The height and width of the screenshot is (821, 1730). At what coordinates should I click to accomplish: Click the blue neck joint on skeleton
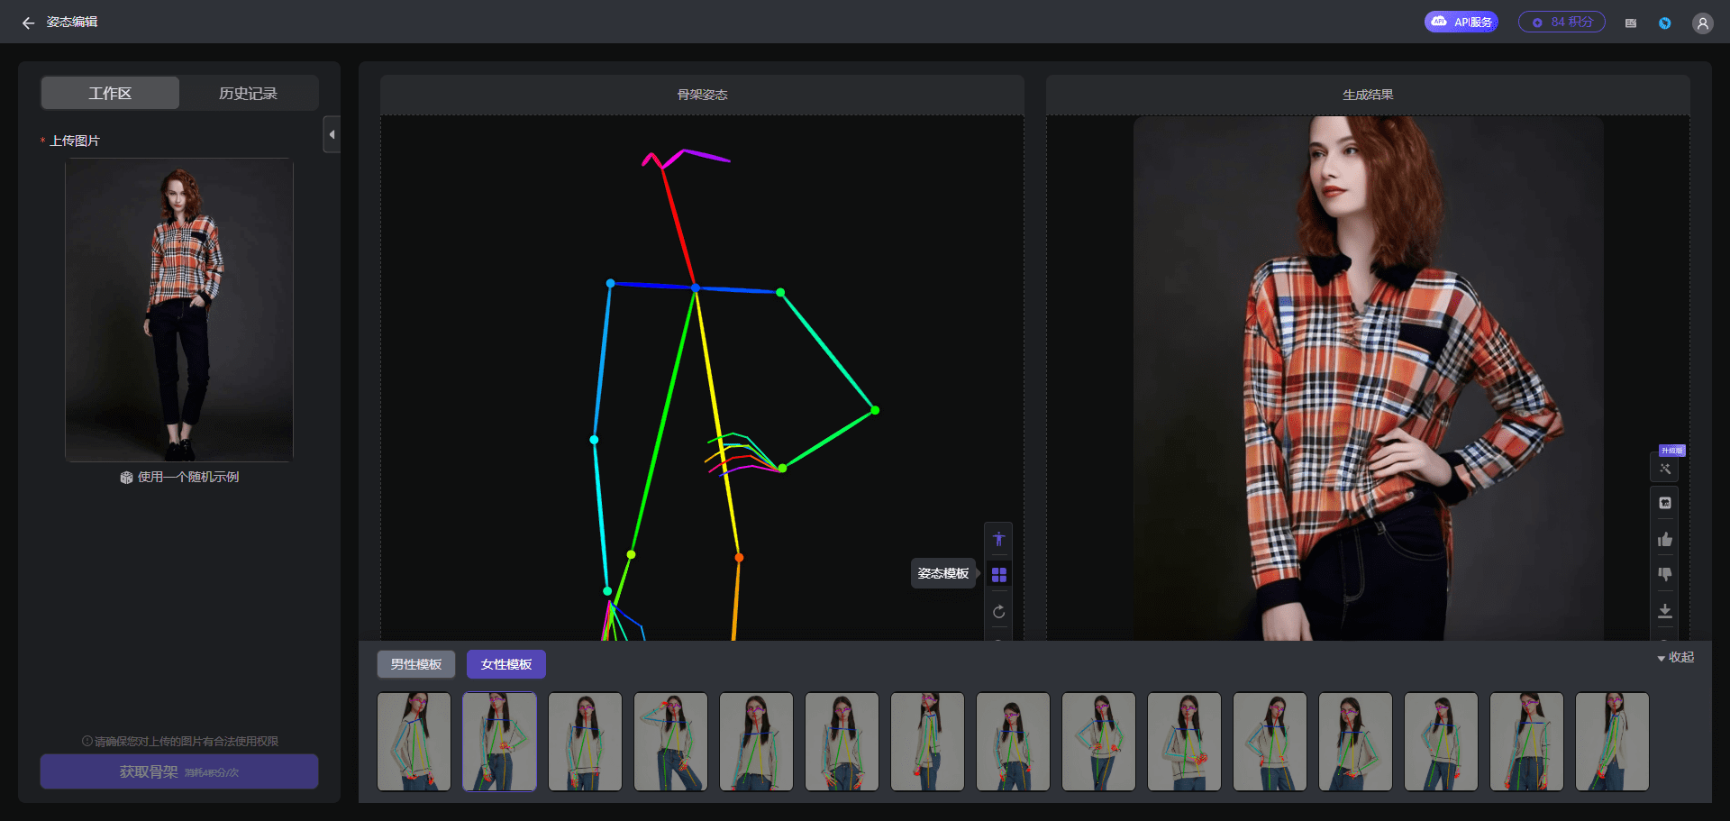(x=695, y=287)
